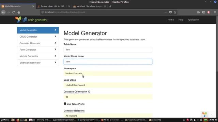Click the Namespace field backend\models
Image resolution: width=218 pixels, height=122 pixels.
click(x=108, y=73)
